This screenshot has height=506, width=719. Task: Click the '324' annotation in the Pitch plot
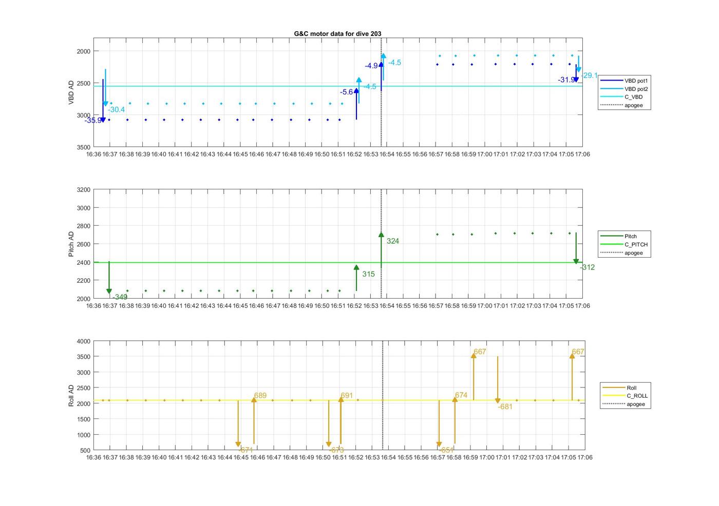point(392,241)
